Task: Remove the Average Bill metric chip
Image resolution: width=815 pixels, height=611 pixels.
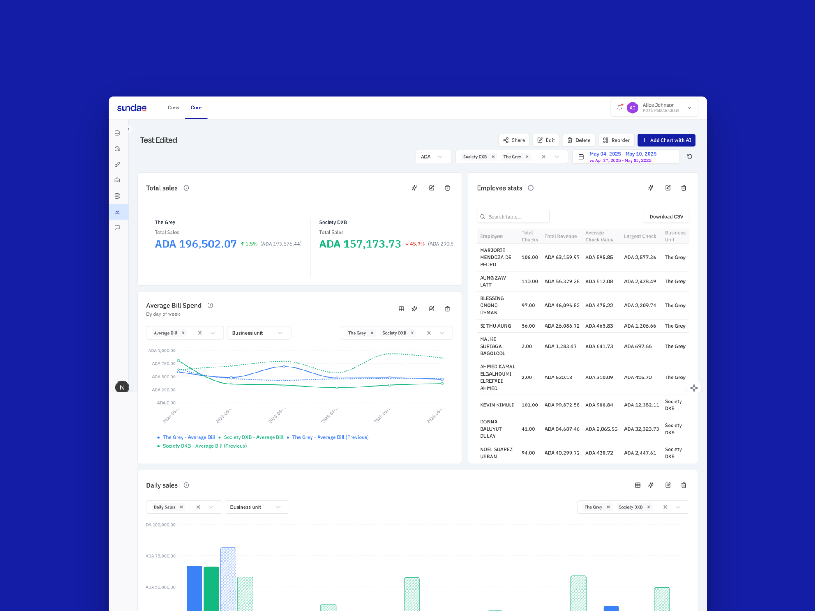Action: click(183, 333)
